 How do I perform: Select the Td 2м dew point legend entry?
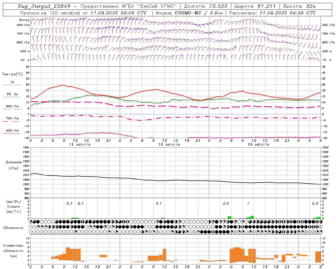point(12,94)
